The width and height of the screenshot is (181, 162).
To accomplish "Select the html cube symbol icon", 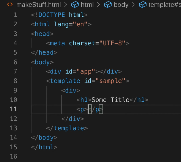I will click(75, 5).
